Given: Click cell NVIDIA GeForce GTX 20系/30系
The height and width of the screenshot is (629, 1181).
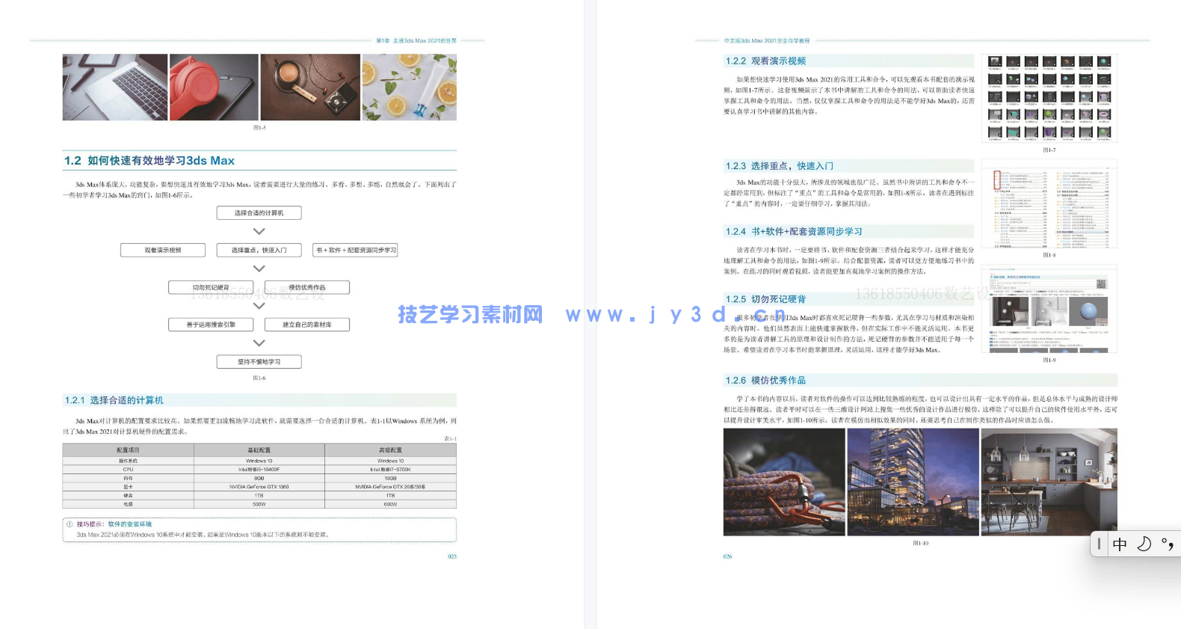Looking at the screenshot, I should point(390,487).
